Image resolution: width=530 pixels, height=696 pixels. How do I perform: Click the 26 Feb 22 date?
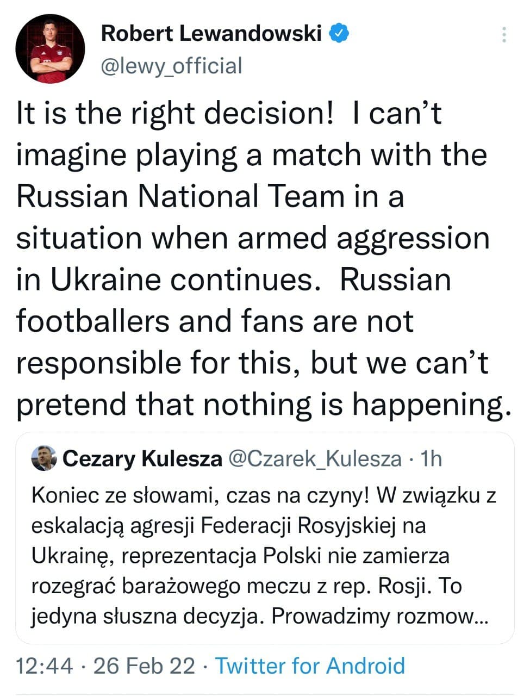click(x=144, y=666)
